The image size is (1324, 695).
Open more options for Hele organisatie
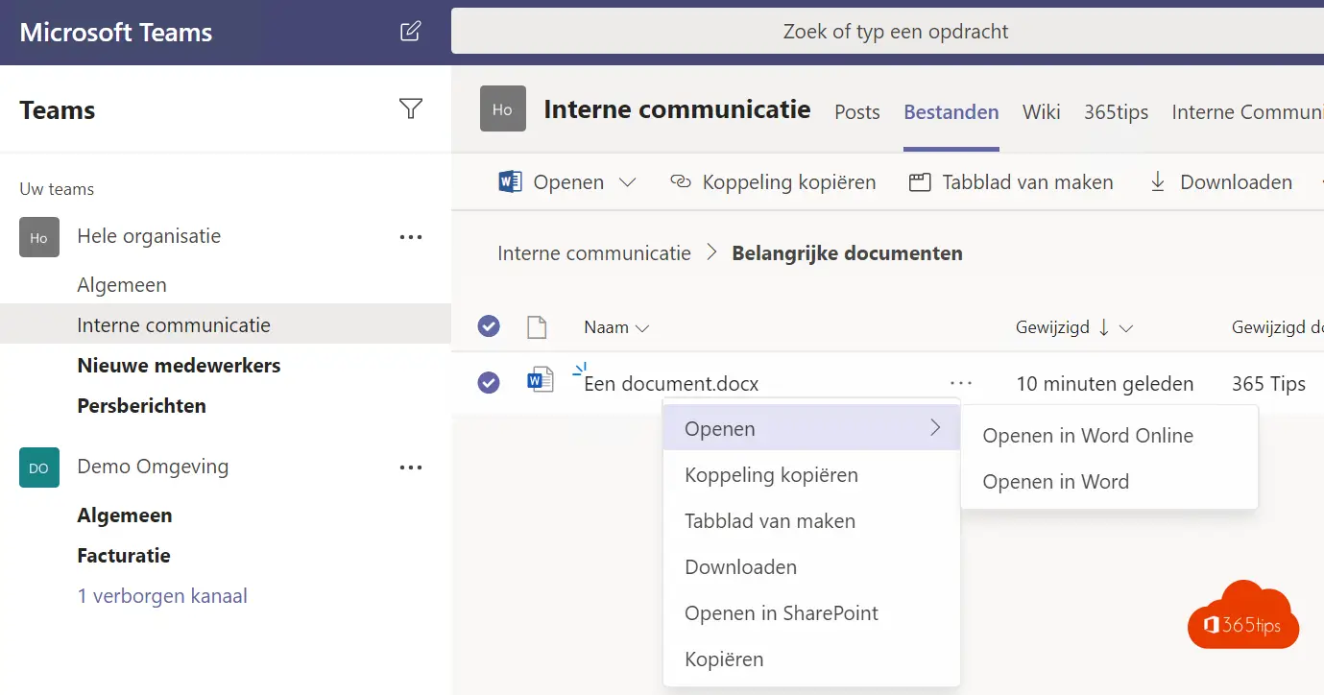pyautogui.click(x=411, y=237)
